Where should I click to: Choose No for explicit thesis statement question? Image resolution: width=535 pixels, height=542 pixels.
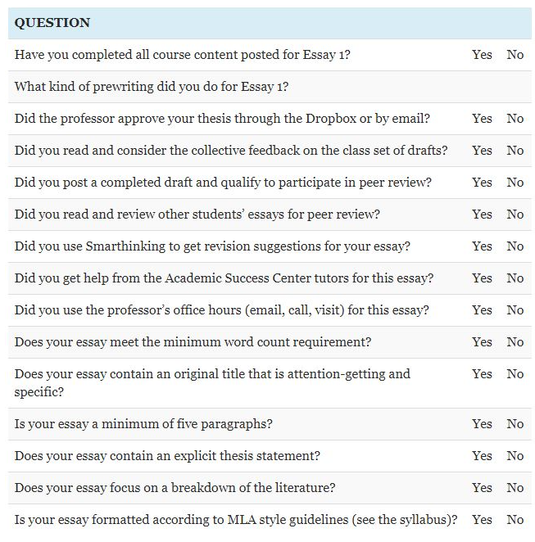(515, 456)
